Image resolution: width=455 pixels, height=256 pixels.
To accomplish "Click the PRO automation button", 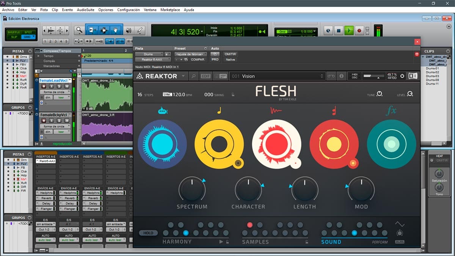I will click(x=215, y=60).
